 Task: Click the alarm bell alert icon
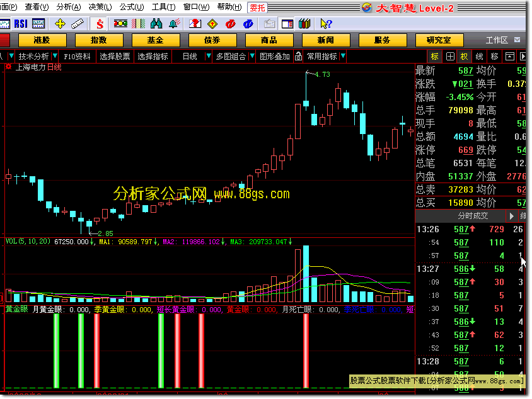[x=175, y=24]
